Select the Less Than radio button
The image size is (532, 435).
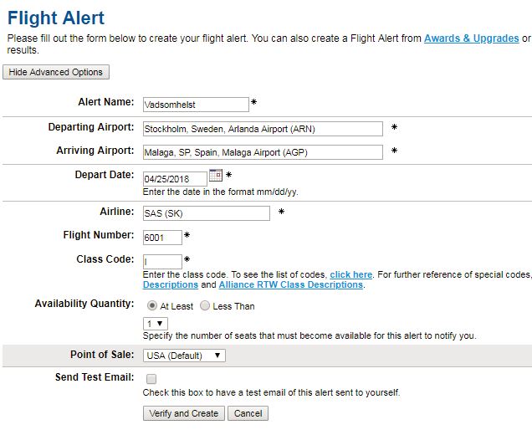click(x=205, y=305)
